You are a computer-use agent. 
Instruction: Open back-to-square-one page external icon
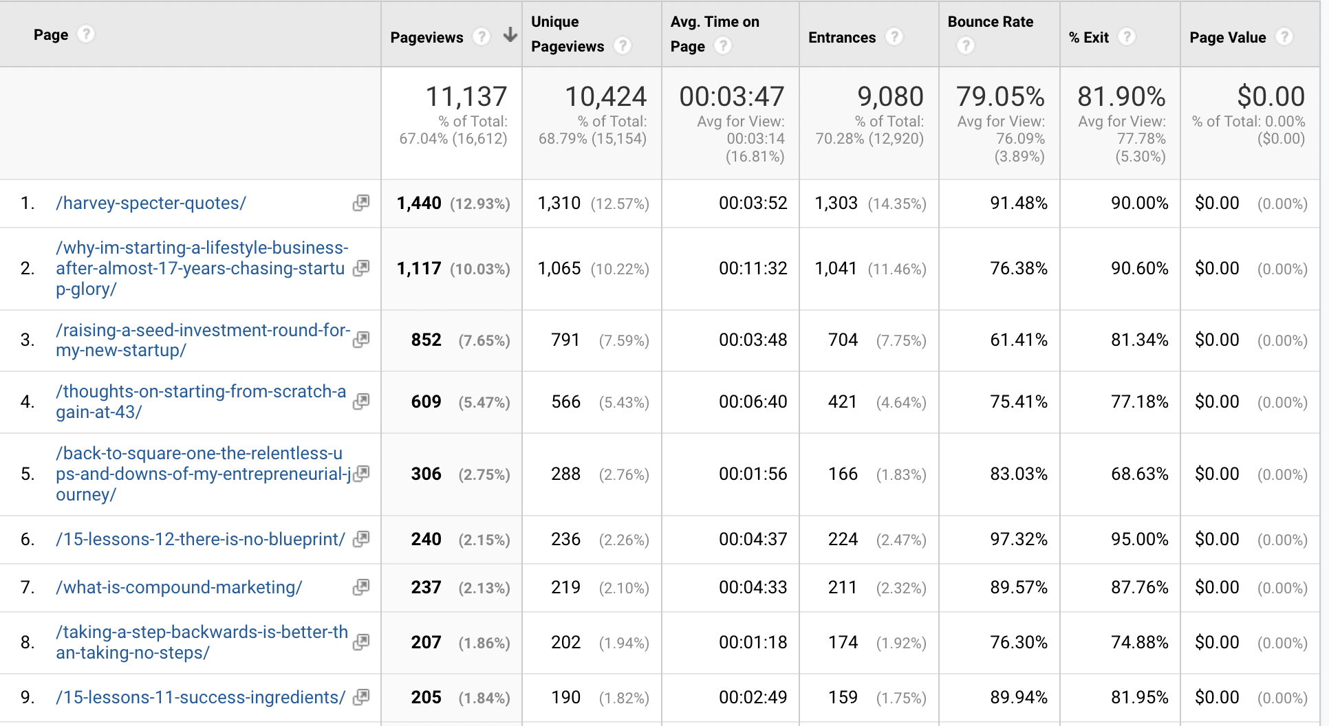click(x=361, y=474)
